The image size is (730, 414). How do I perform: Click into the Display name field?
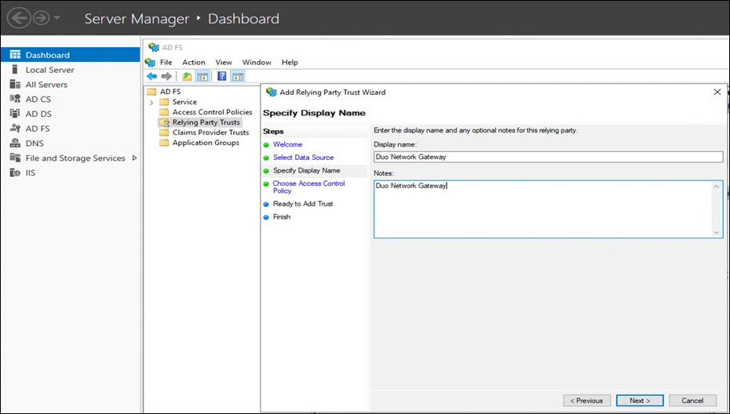pos(548,157)
